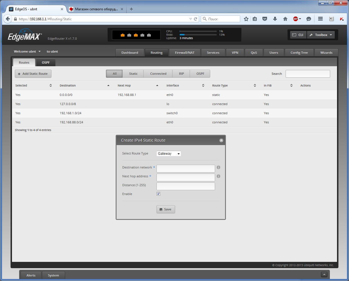Click the Save disk icon in the dialog
The width and height of the screenshot is (349, 281).
[162, 209]
